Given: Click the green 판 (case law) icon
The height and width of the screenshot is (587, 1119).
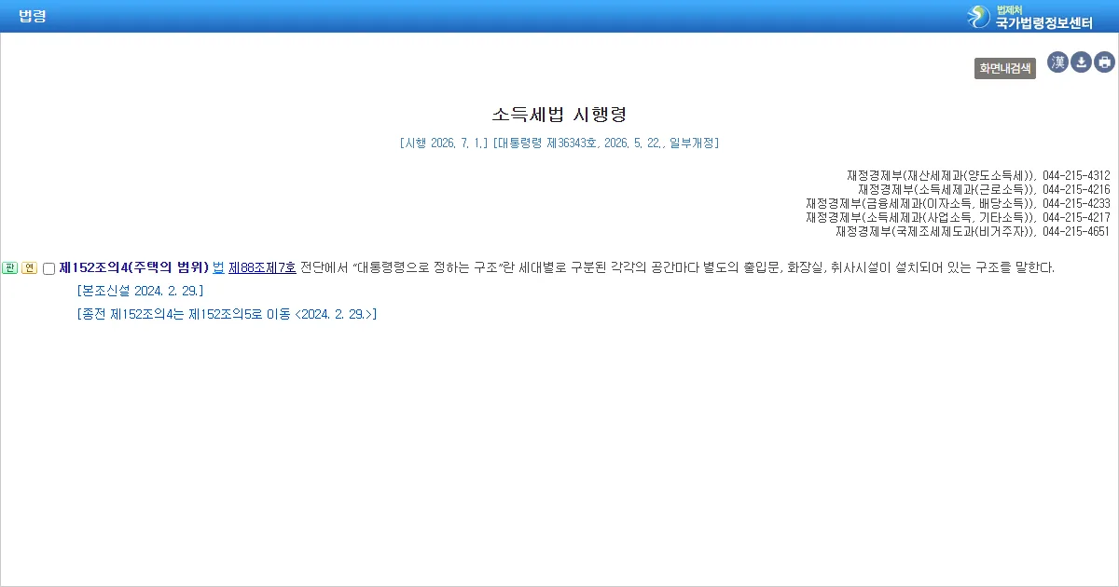Looking at the screenshot, I should (9, 268).
